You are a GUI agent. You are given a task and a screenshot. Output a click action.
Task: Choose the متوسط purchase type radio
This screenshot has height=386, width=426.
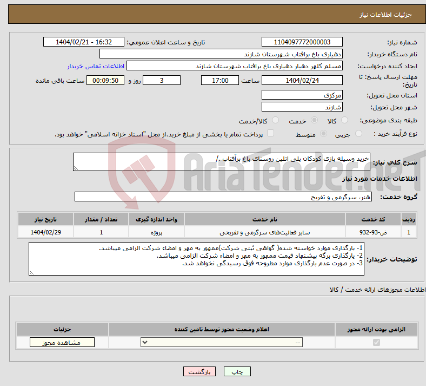(x=323, y=134)
